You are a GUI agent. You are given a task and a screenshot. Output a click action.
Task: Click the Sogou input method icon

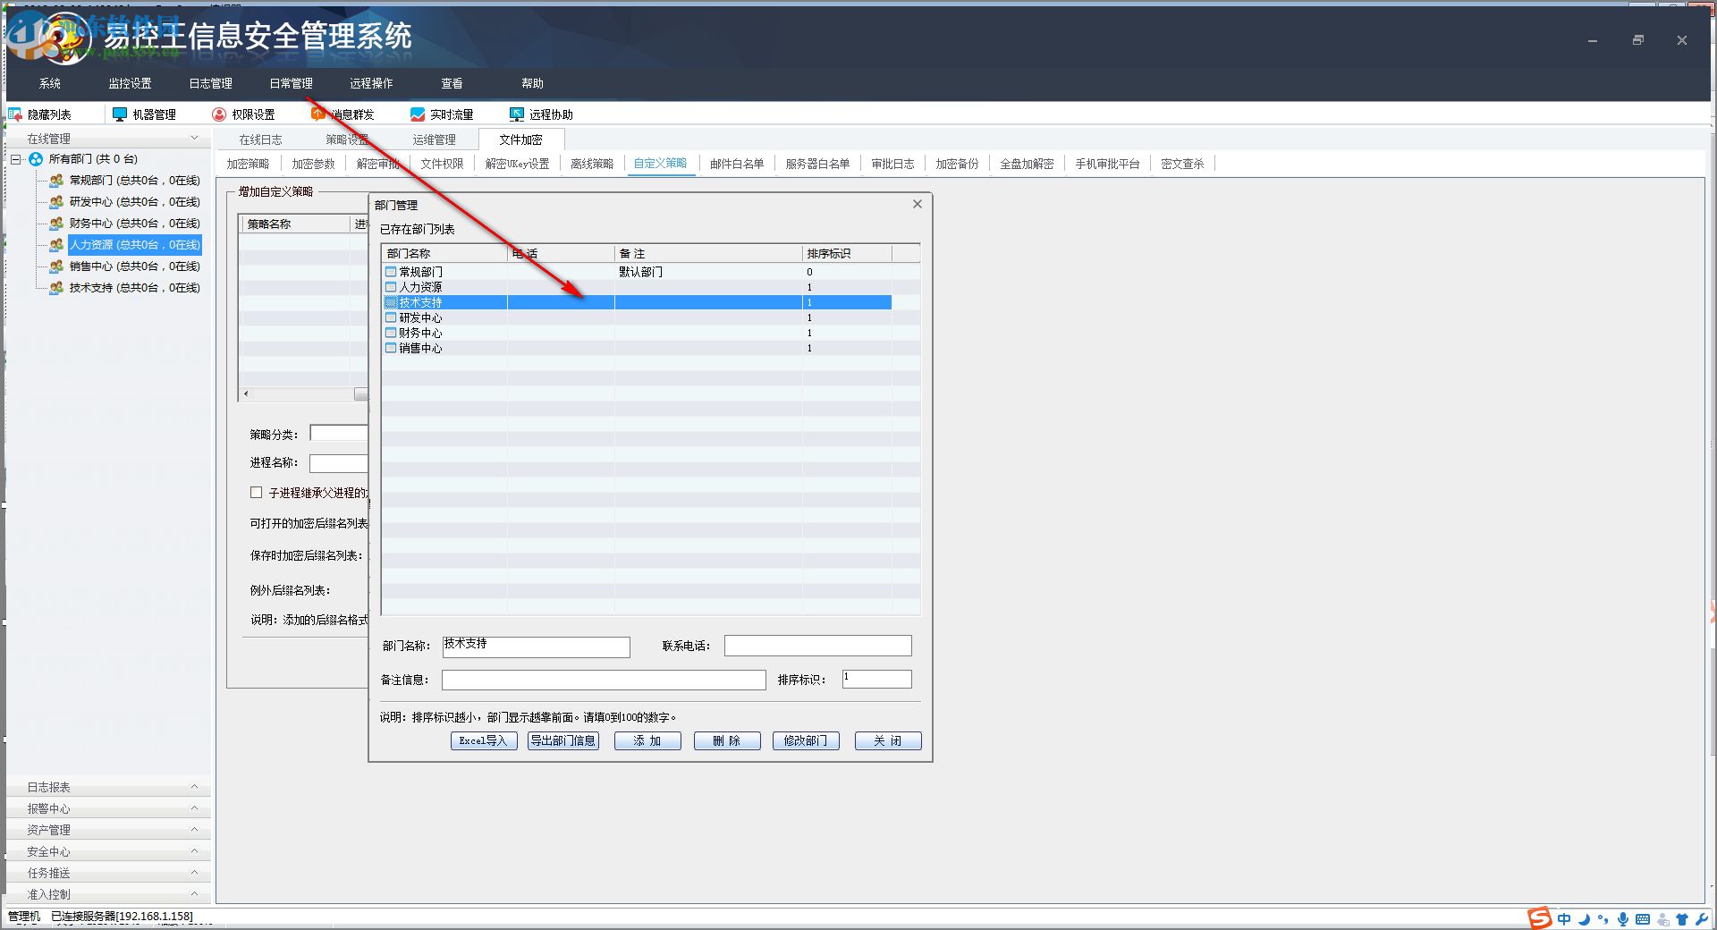coord(1539,918)
